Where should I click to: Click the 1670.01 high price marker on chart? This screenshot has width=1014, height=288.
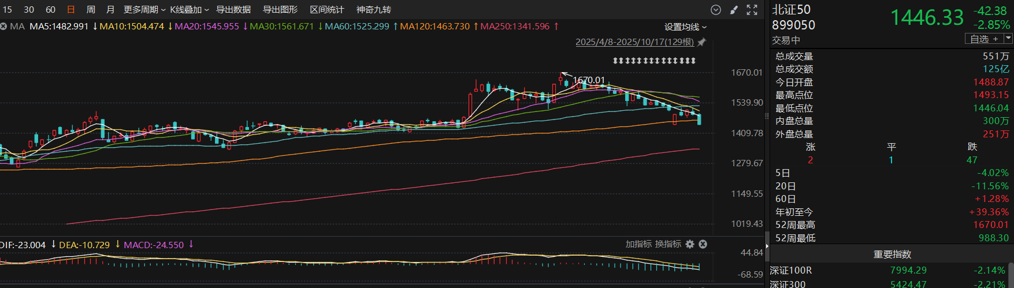tap(589, 80)
